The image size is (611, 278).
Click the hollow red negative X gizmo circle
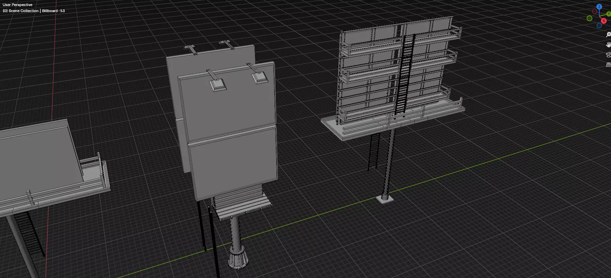[595, 11]
